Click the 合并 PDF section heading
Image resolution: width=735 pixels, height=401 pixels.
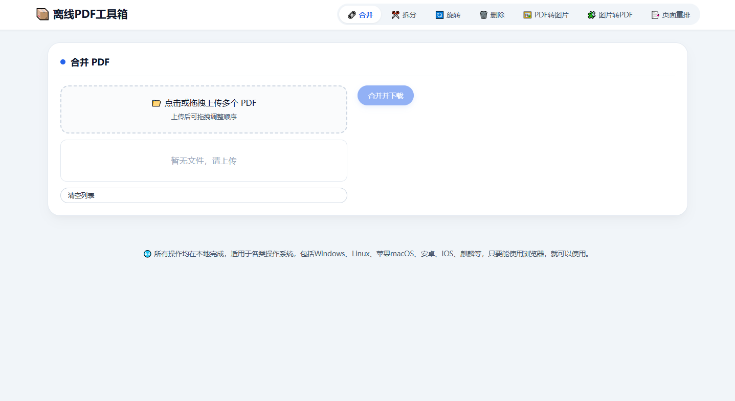(90, 62)
